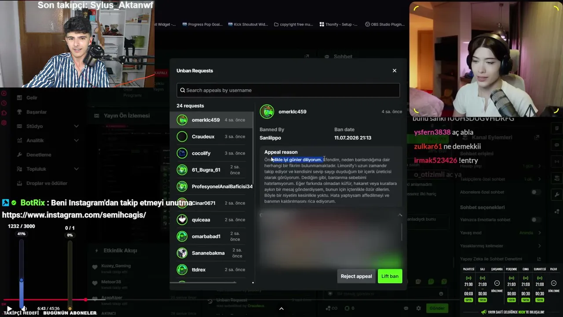Switch to Progress Pop Goal browser tab

tap(202, 24)
